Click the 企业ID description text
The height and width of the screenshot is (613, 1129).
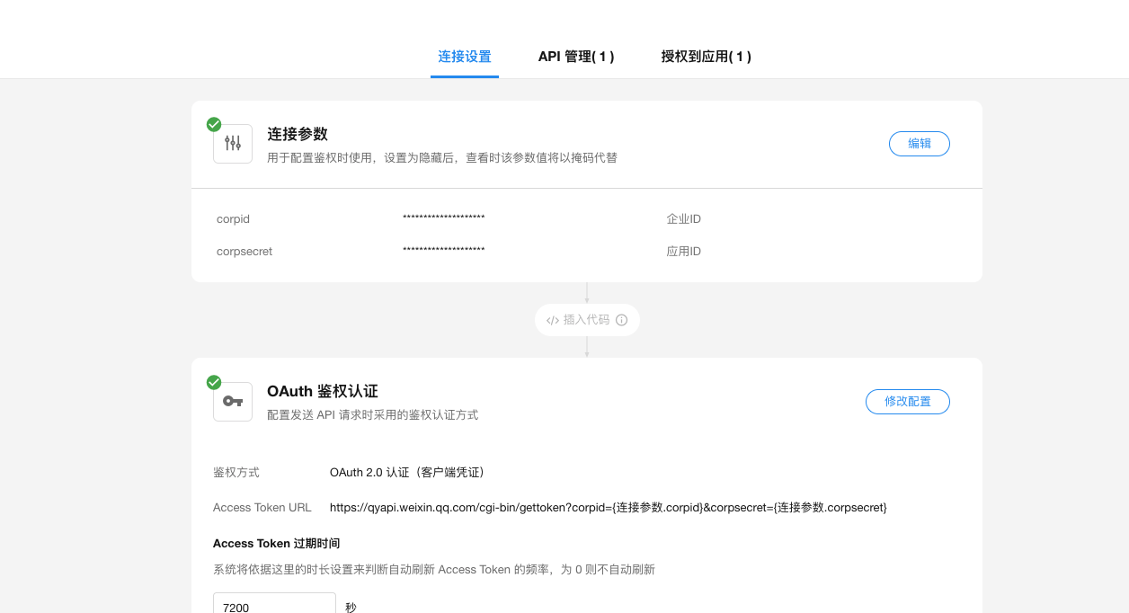(x=683, y=219)
